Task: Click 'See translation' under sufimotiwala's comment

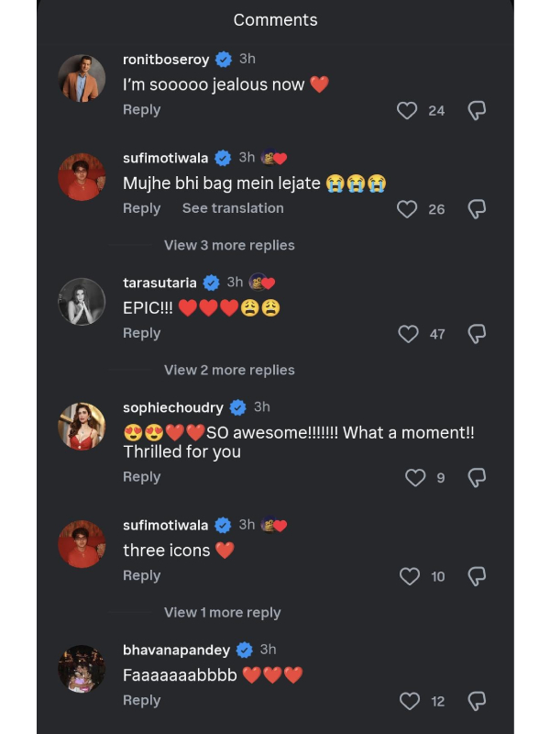Action: click(x=233, y=209)
